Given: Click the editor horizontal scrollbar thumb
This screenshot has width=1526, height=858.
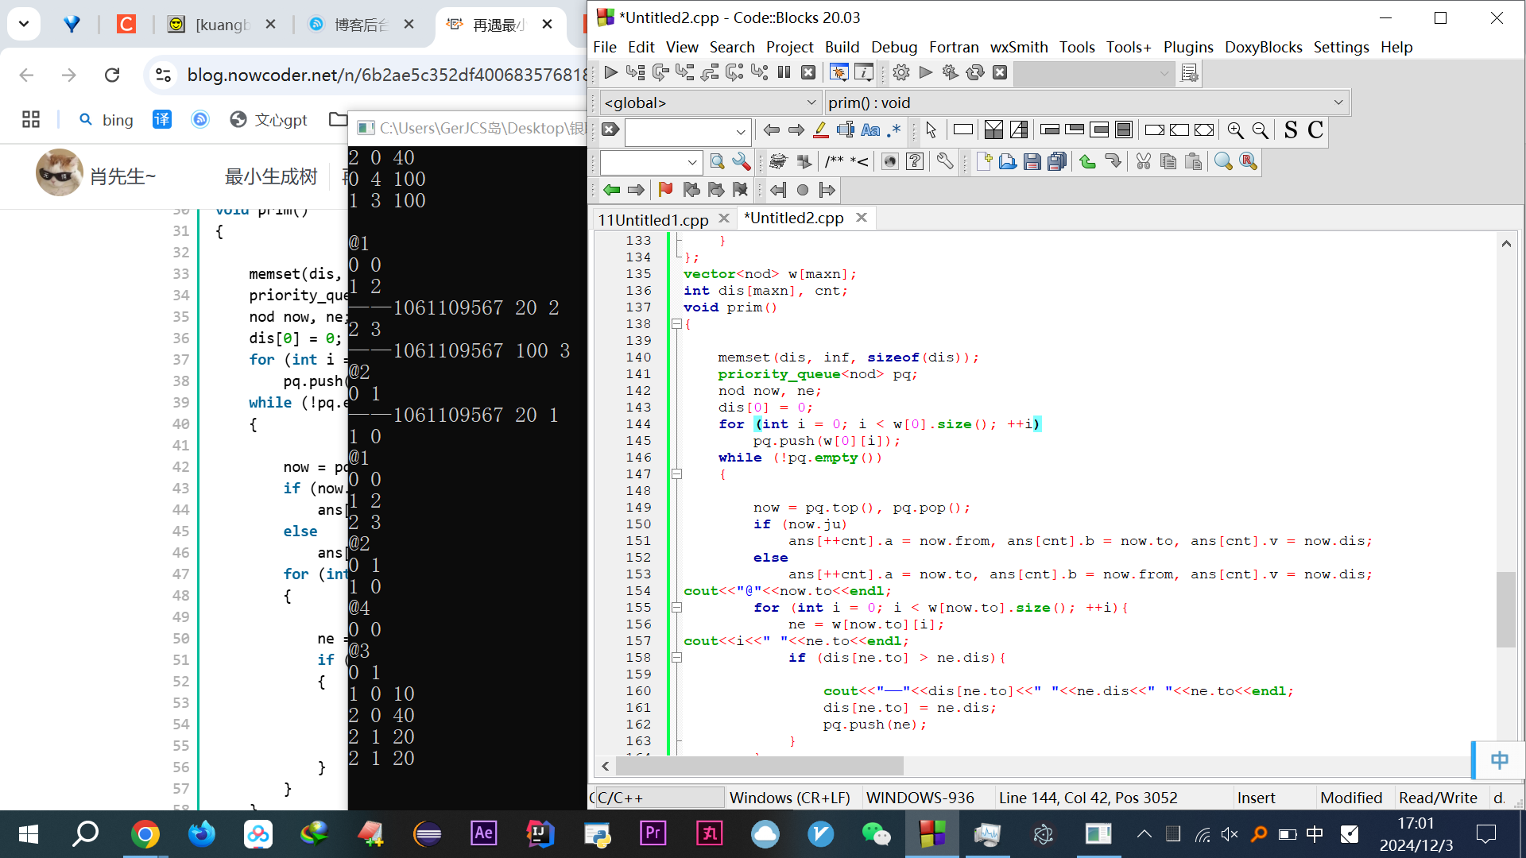Looking at the screenshot, I should coord(759,766).
